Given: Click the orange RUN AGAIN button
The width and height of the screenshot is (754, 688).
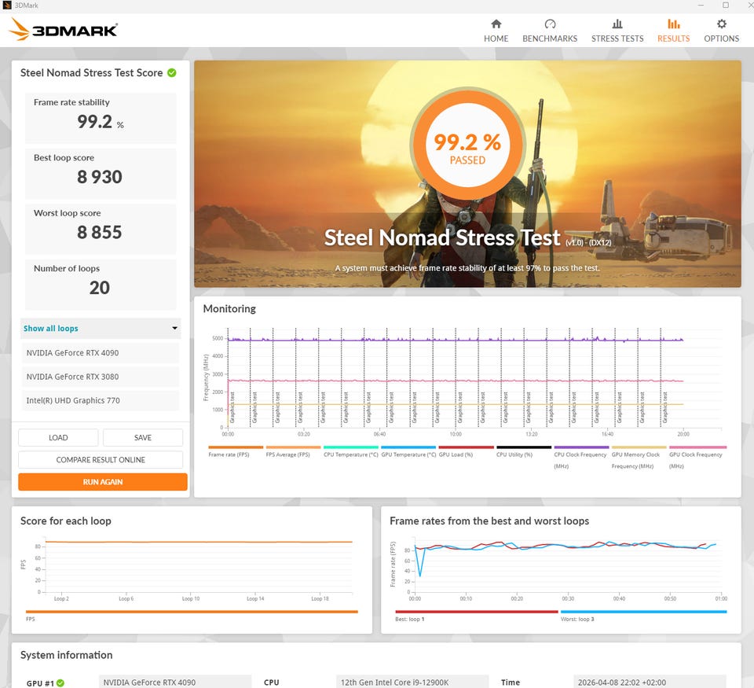Looking at the screenshot, I should pos(102,482).
